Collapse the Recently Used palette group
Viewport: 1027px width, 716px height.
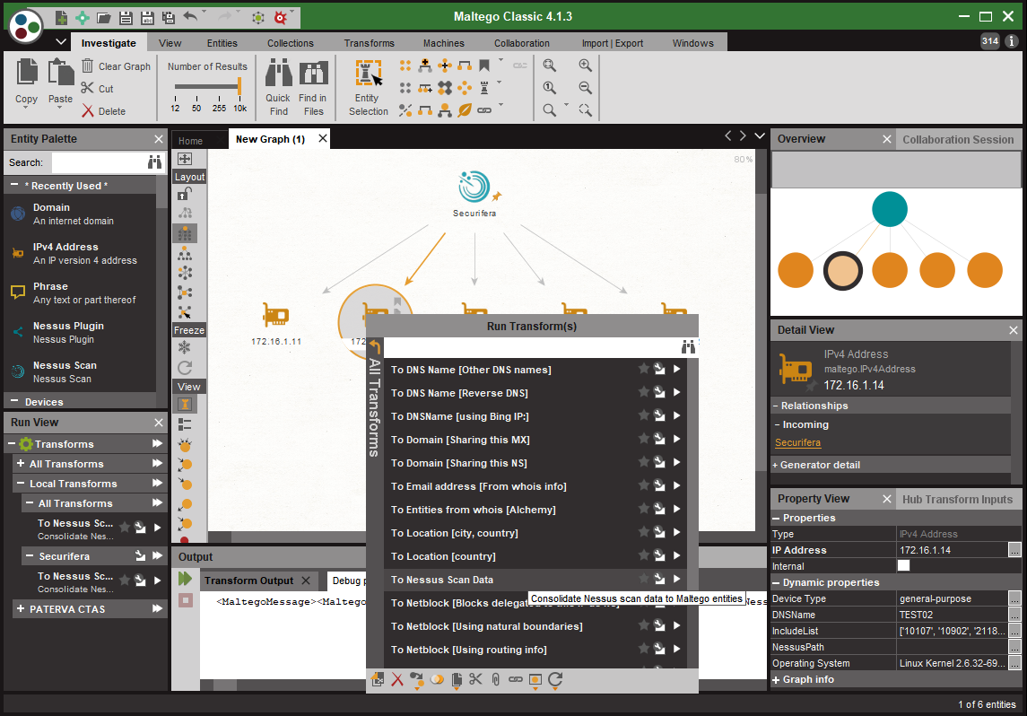pyautogui.click(x=14, y=186)
